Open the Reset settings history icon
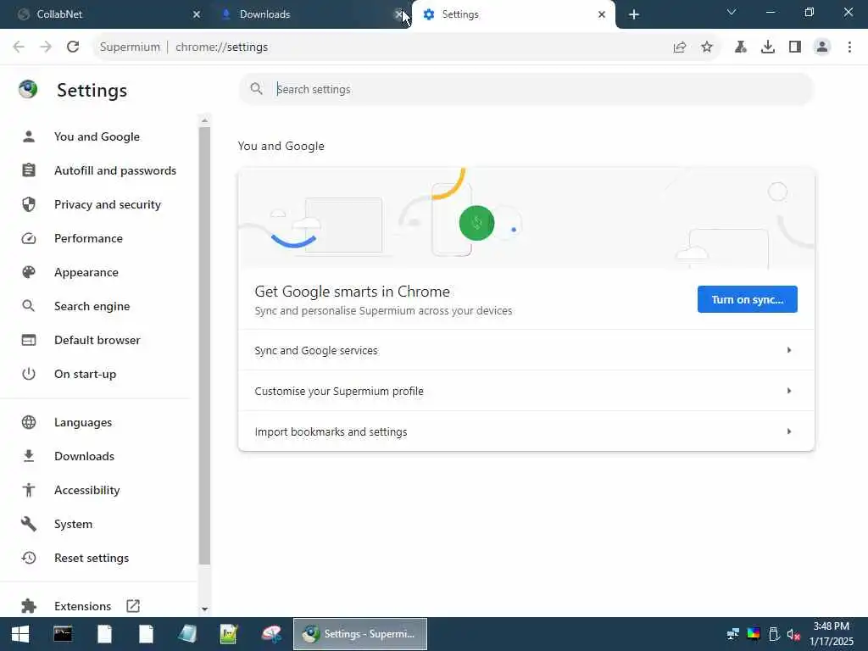The image size is (868, 651). pos(29,558)
